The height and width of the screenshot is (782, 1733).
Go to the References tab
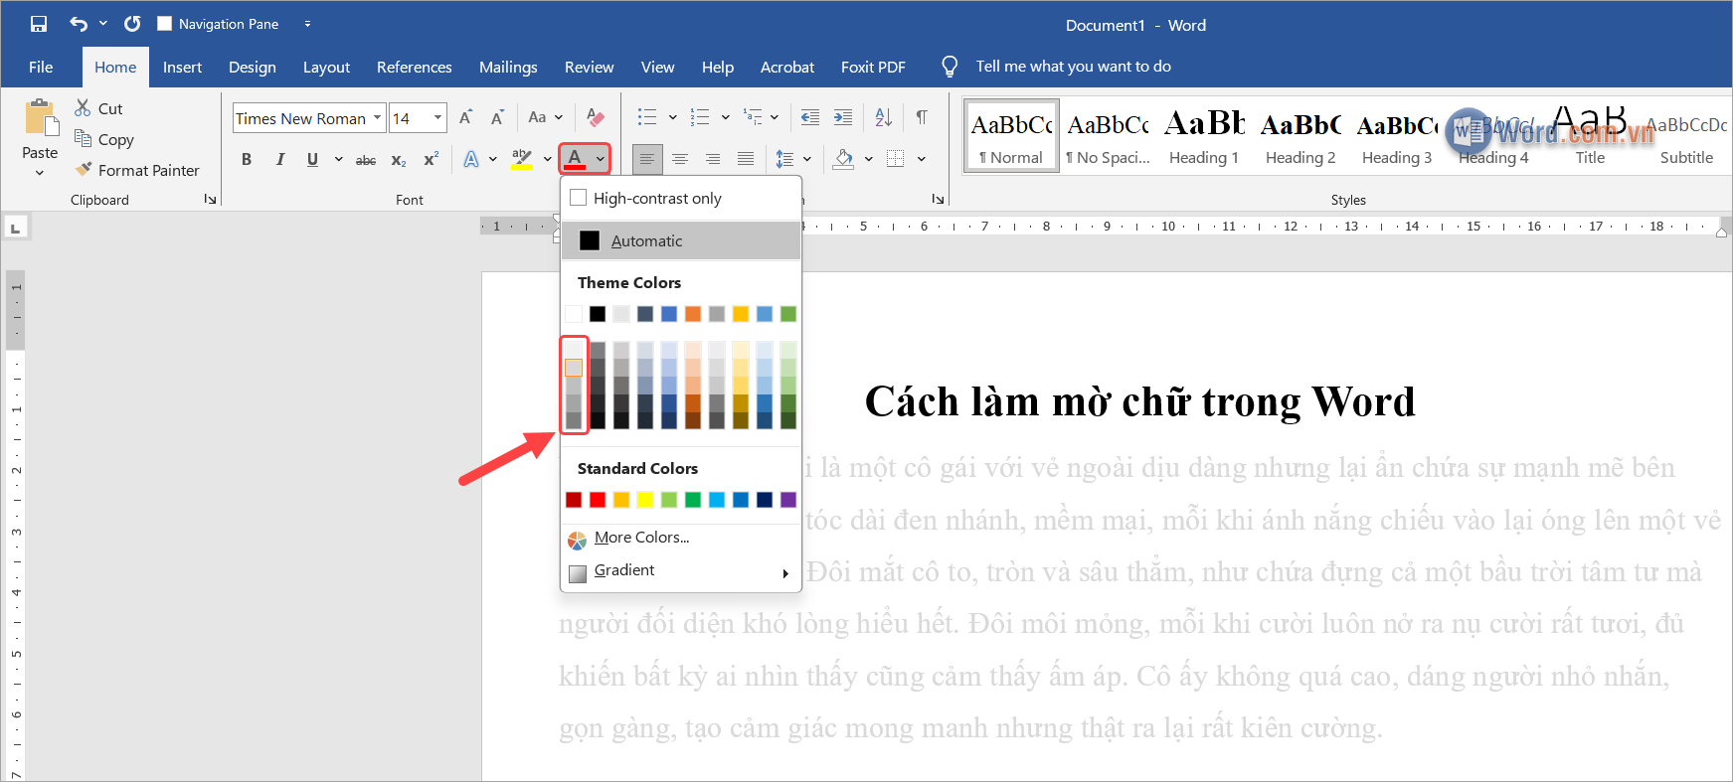pos(415,67)
